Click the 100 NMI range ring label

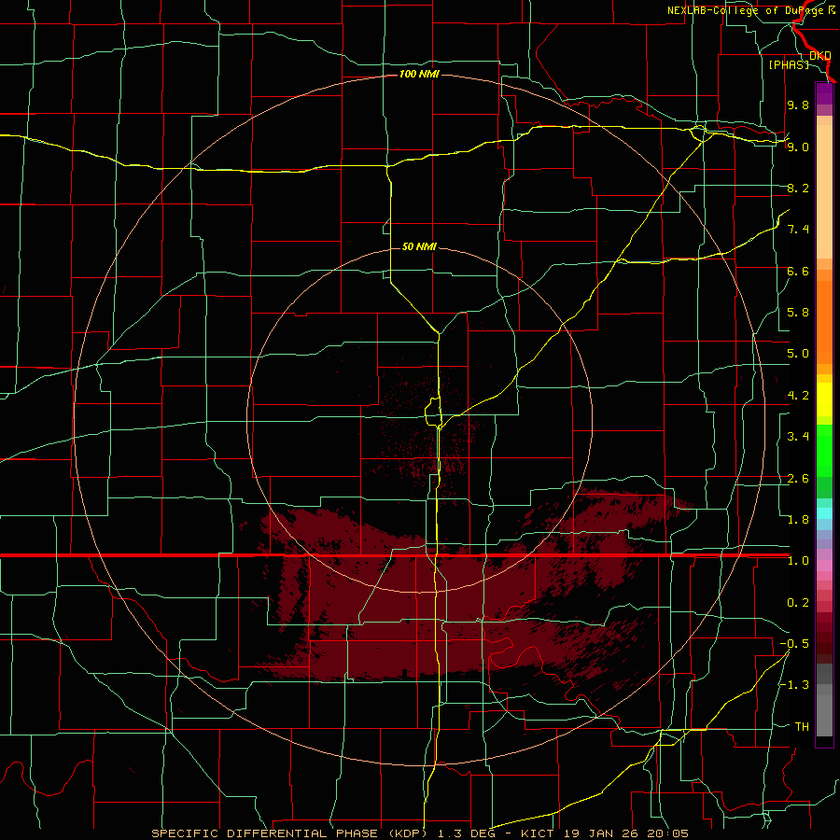(x=419, y=74)
